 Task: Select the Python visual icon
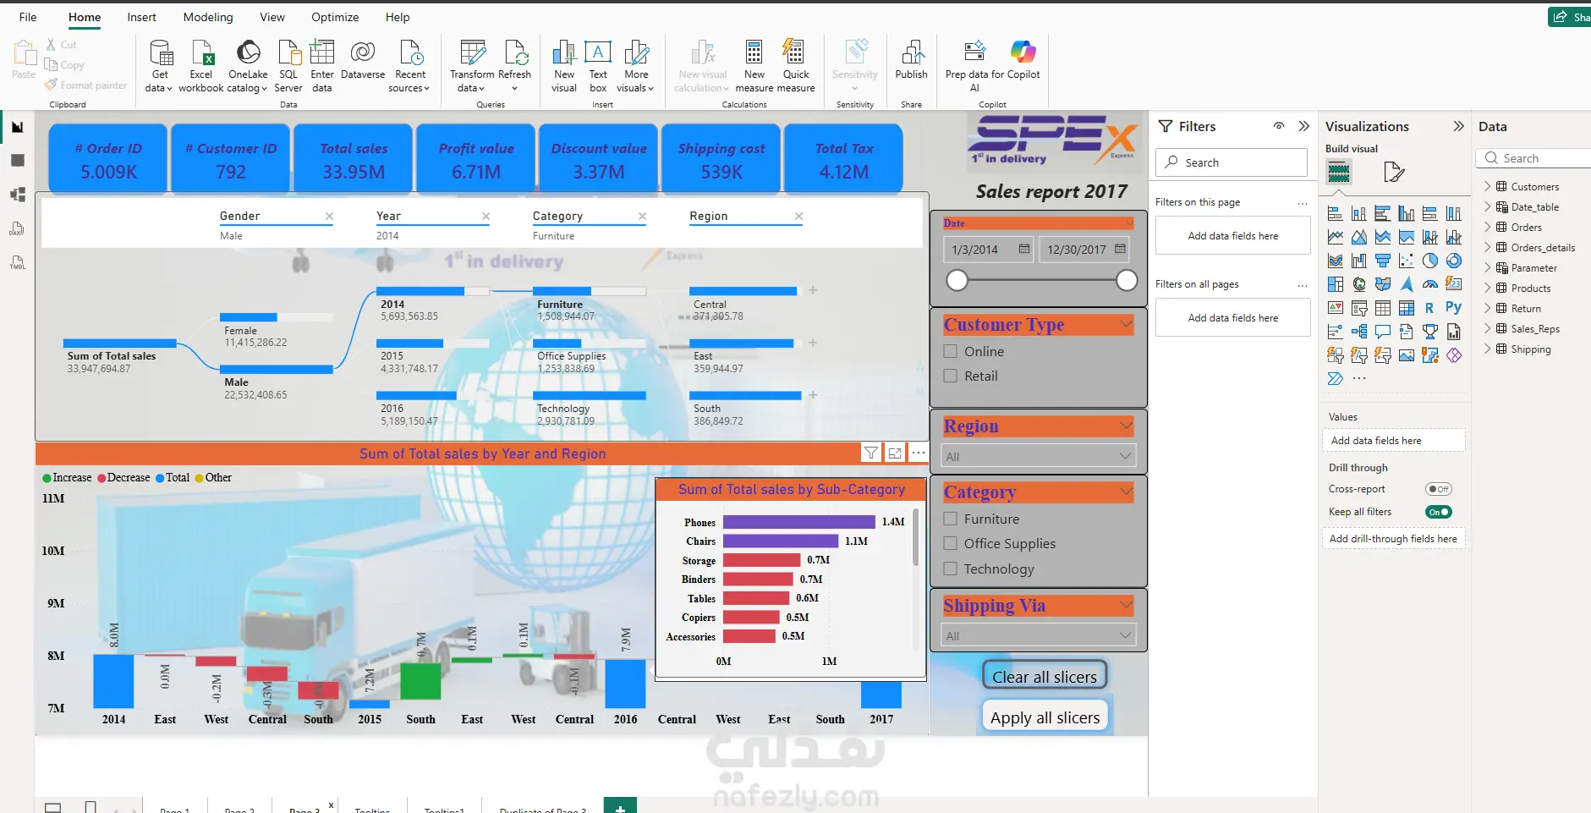[x=1453, y=308]
